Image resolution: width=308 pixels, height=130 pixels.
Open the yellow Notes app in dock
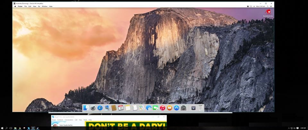click(128, 108)
